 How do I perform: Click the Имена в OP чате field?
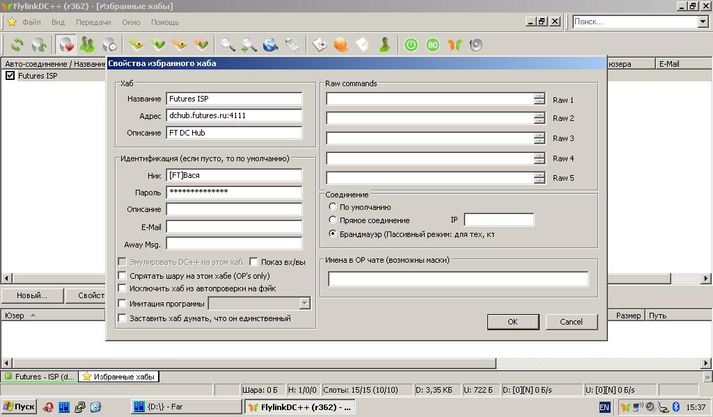click(458, 279)
